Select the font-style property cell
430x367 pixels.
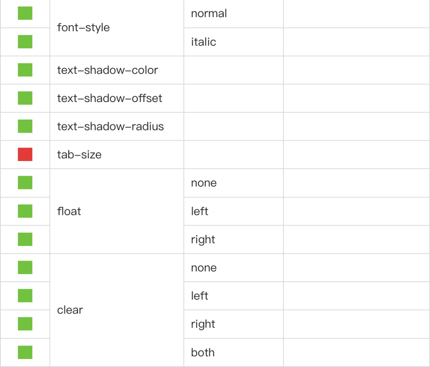coord(117,27)
